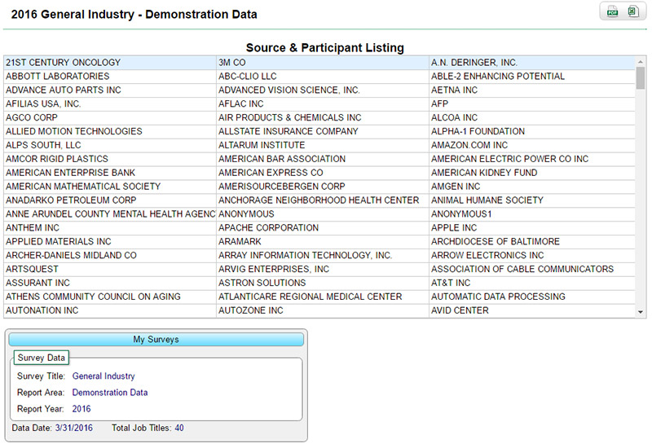Export the listing as PDF
This screenshot has width=652, height=444.
tap(613, 11)
